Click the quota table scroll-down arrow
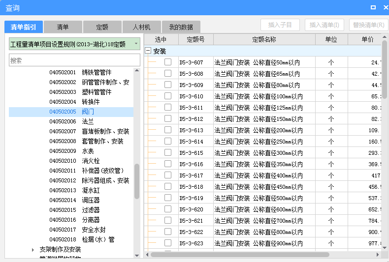 point(385,247)
